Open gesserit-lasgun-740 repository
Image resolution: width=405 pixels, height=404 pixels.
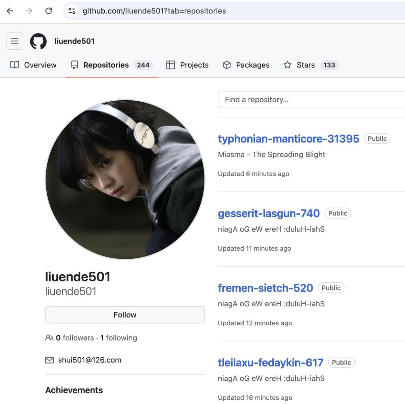click(x=269, y=213)
